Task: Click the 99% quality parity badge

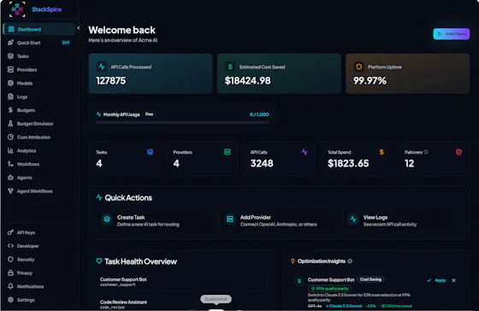Action: tap(330, 289)
